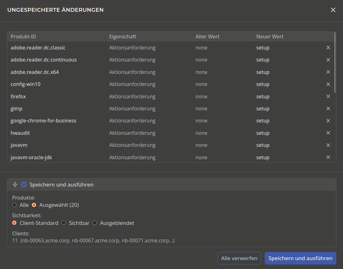Click the changes table vertical scrollbar
Screen dimensions: 343x269
click(x=335, y=62)
